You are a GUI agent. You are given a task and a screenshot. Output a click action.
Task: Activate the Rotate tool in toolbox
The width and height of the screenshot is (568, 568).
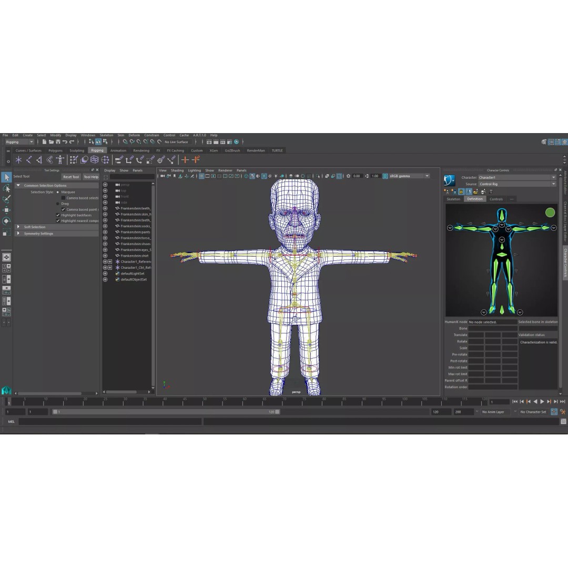pos(6,221)
